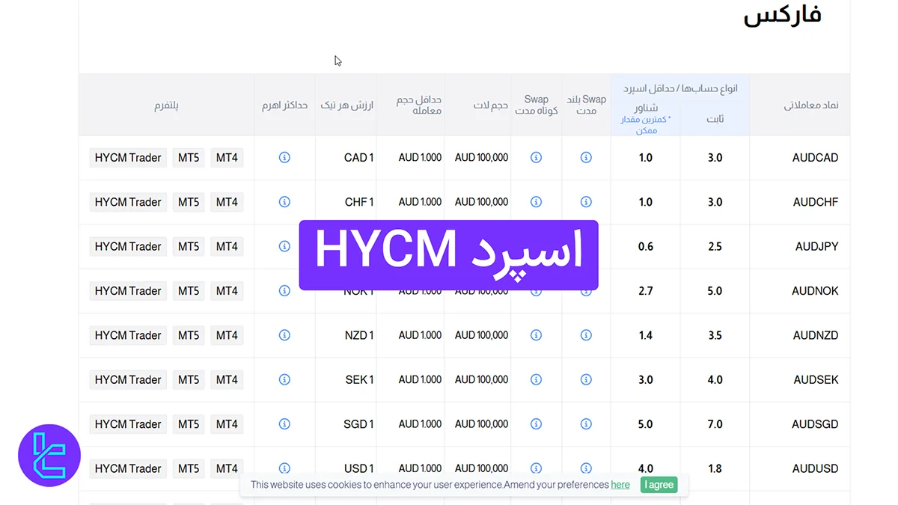Select the circular site logo bottom-left

pyautogui.click(x=49, y=456)
